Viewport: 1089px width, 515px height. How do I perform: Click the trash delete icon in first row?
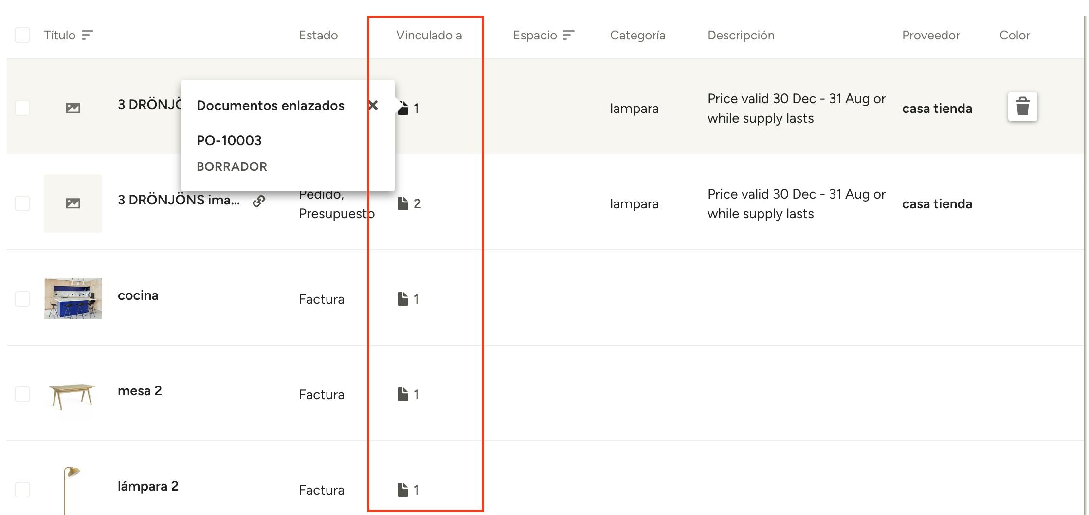[x=1022, y=106]
